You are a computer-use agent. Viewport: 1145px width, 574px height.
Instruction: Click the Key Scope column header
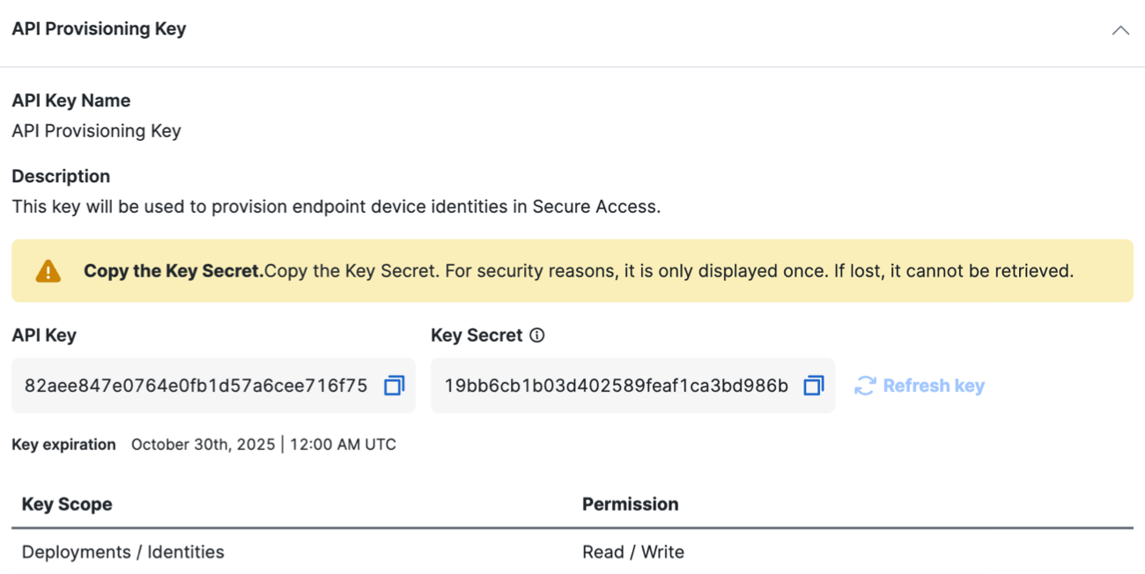tap(67, 504)
